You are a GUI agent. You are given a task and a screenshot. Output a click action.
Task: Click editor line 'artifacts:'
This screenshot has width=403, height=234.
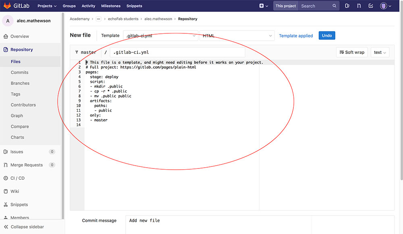101,101
